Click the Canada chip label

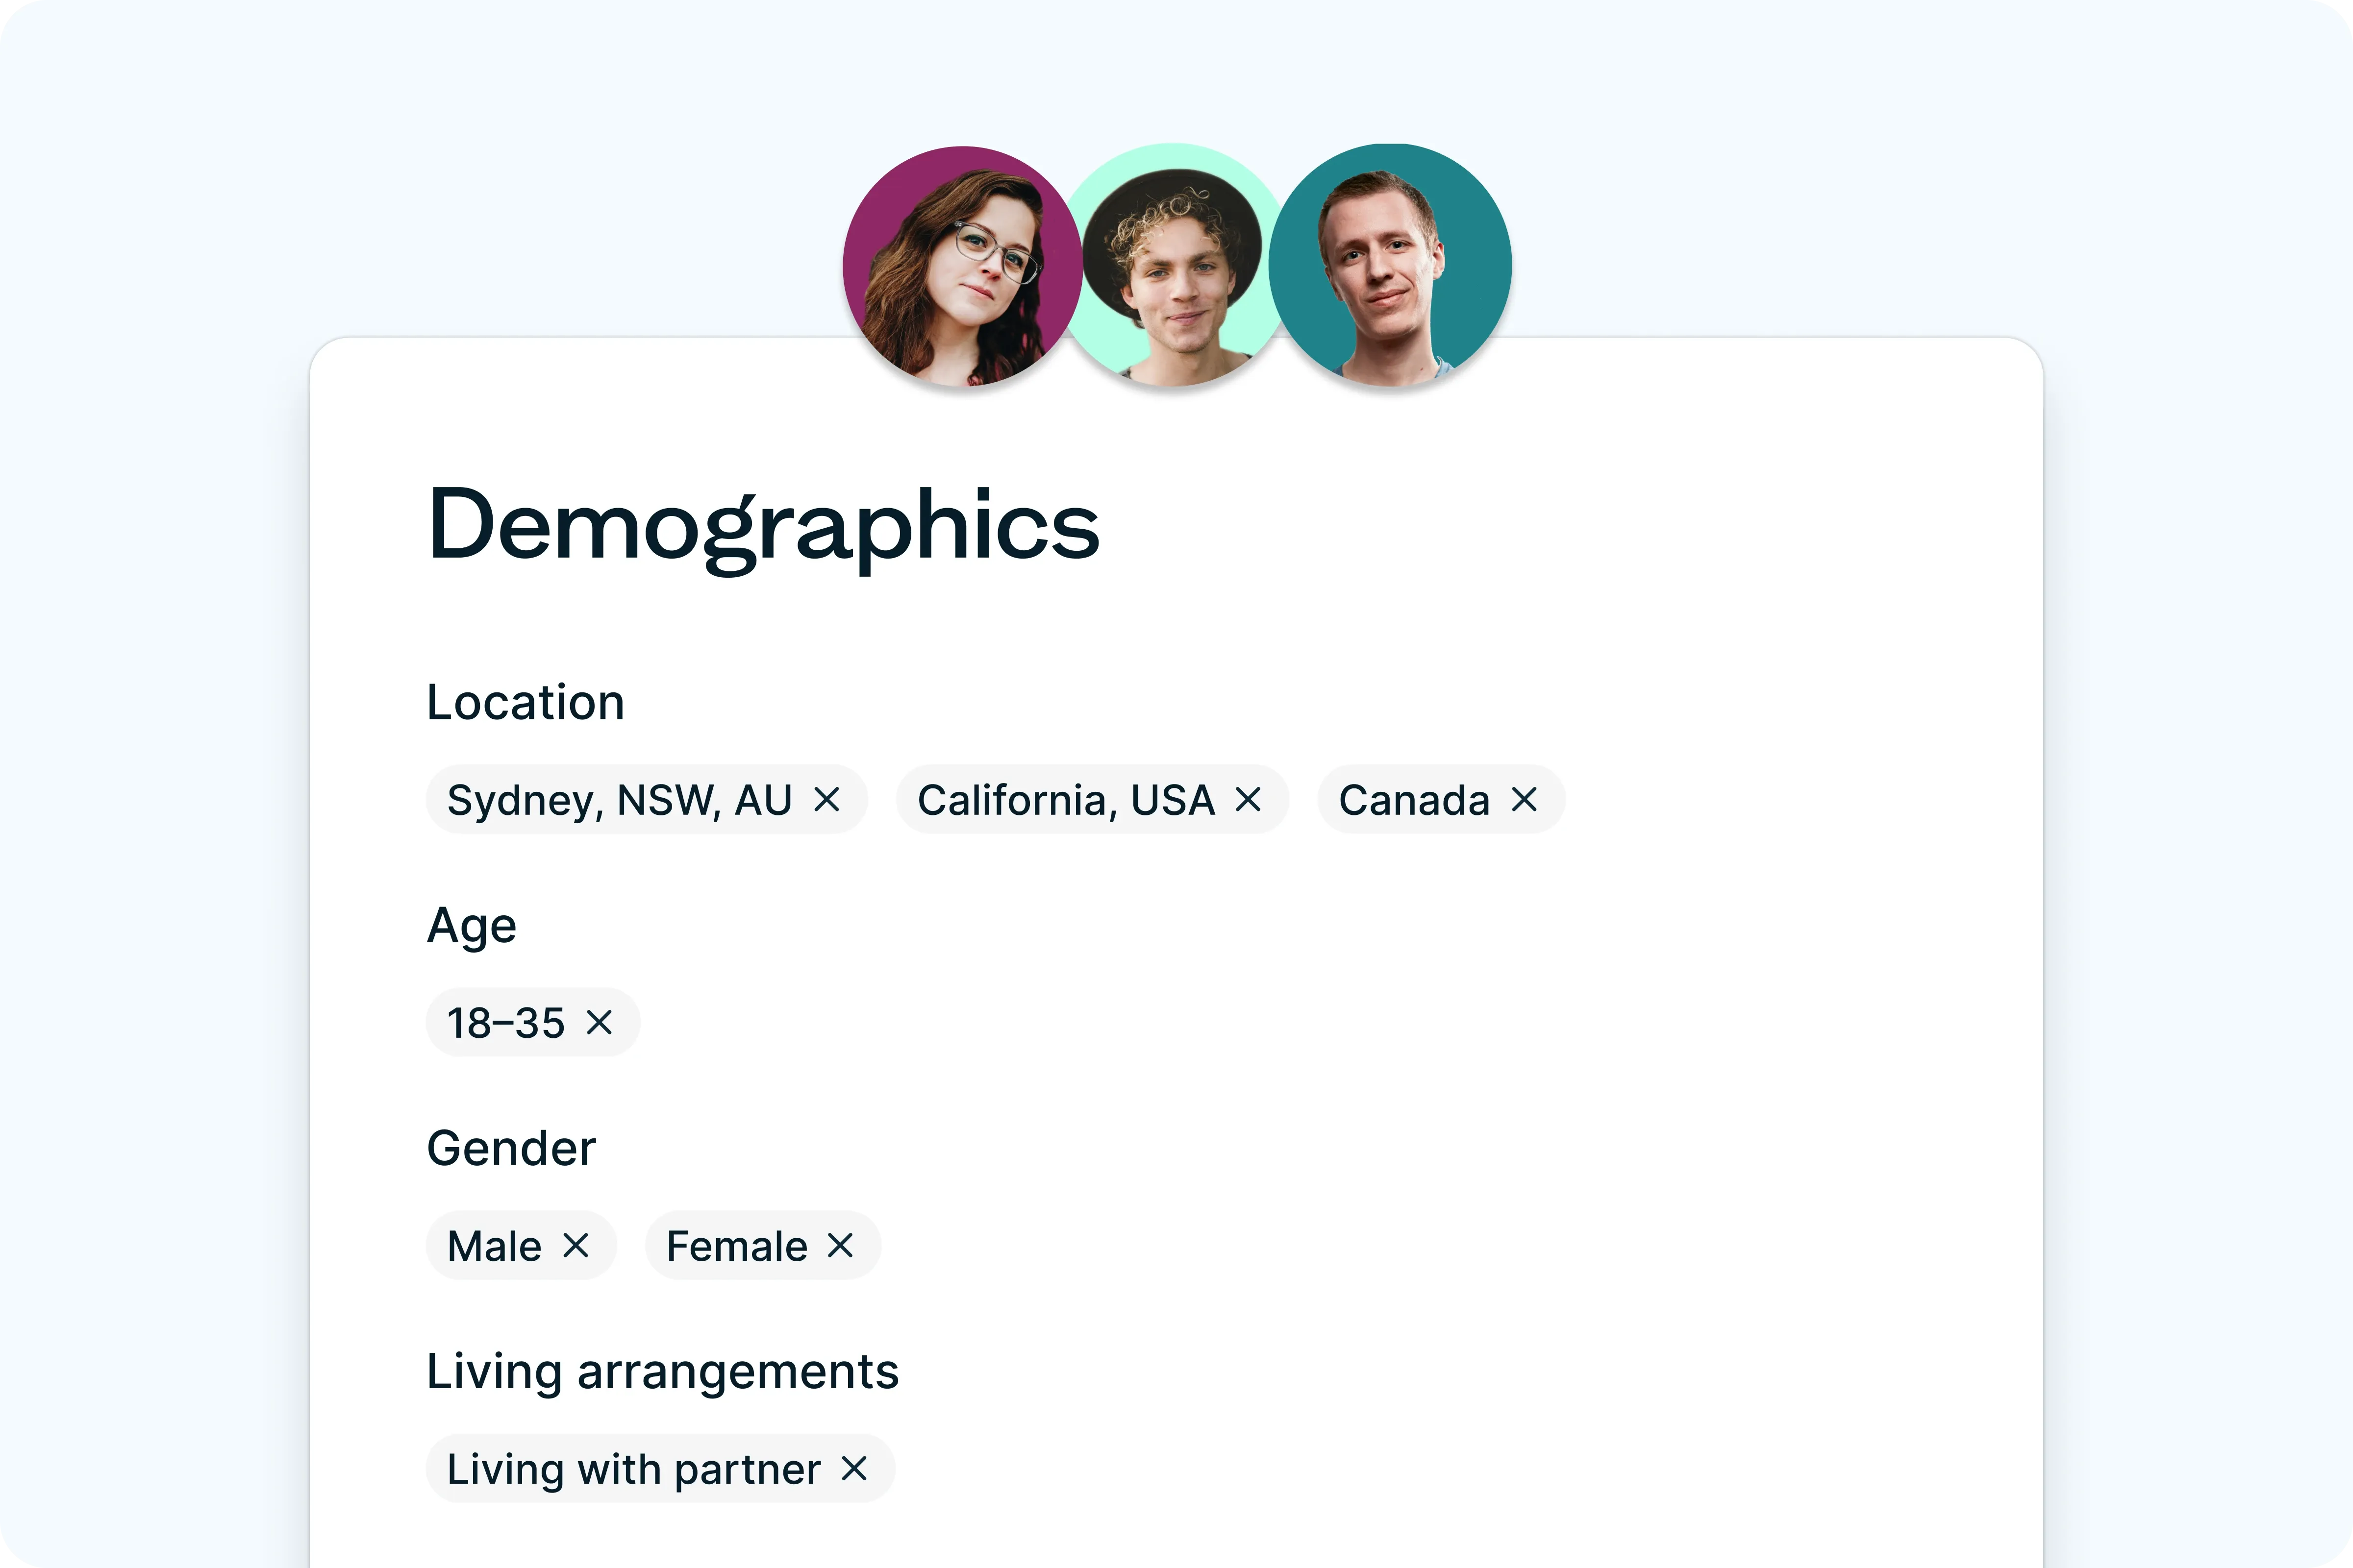pos(1414,800)
